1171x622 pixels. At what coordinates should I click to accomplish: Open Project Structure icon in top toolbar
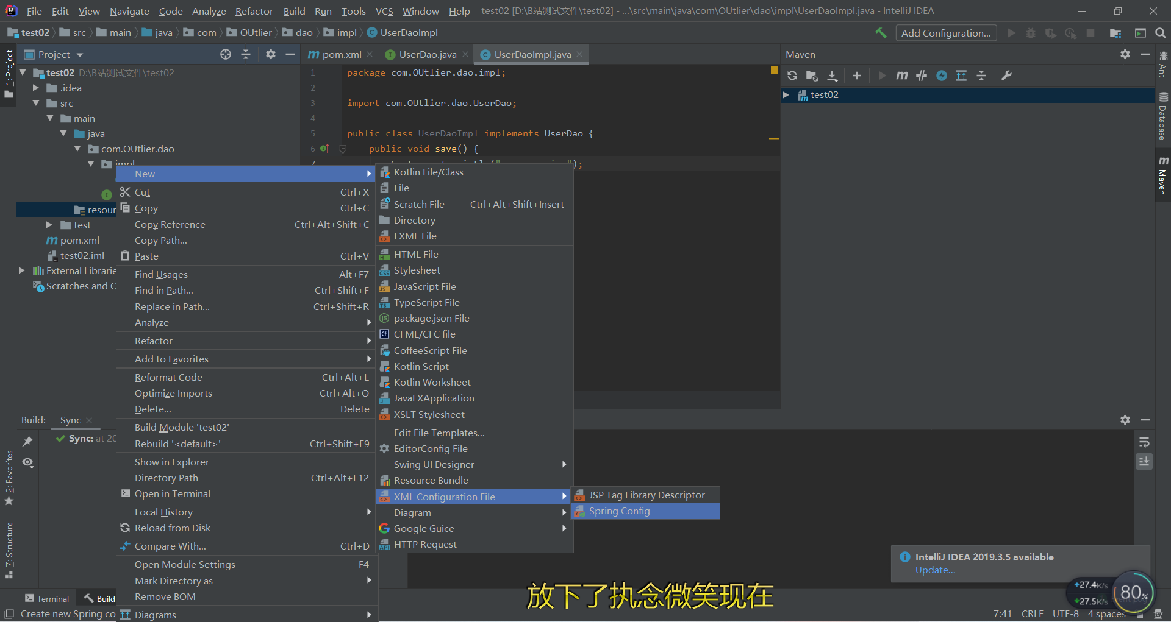(1115, 33)
